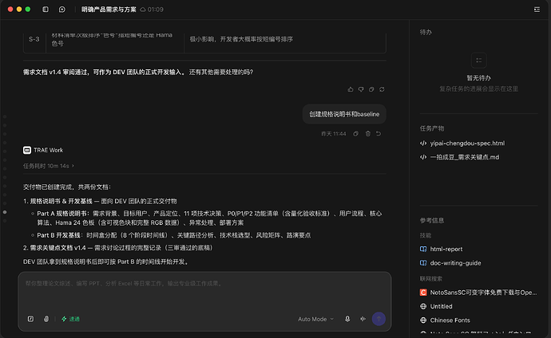Click the TRAE Work logo icon
The height and width of the screenshot is (338, 551).
click(27, 150)
